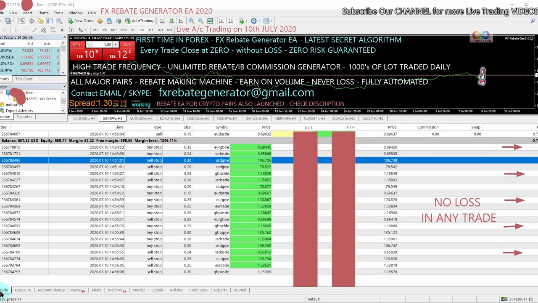The image size is (538, 303).
Task: Close the Market Watch panel
Action: [x=64, y=37]
